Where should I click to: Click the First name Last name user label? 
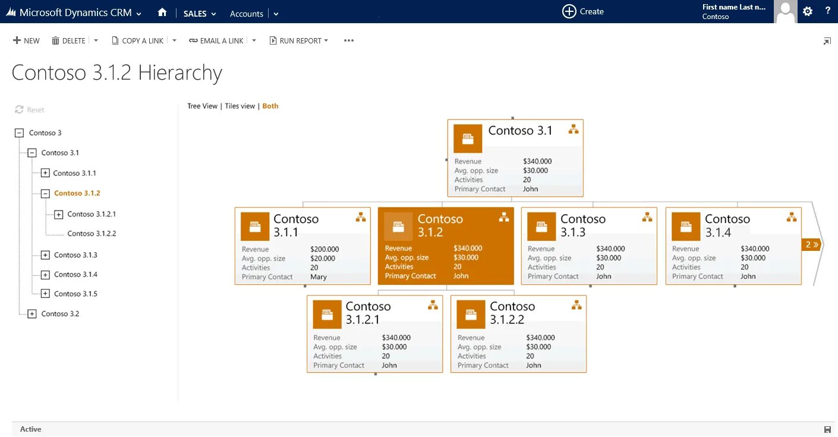(734, 7)
